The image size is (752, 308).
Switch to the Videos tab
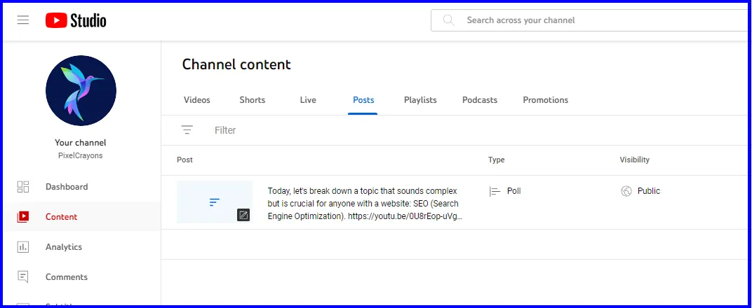(x=197, y=100)
